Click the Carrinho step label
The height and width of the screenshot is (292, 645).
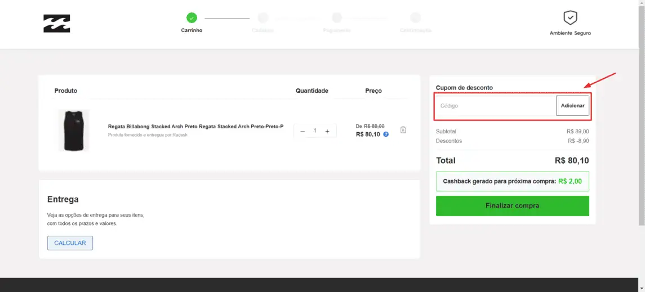(192, 30)
